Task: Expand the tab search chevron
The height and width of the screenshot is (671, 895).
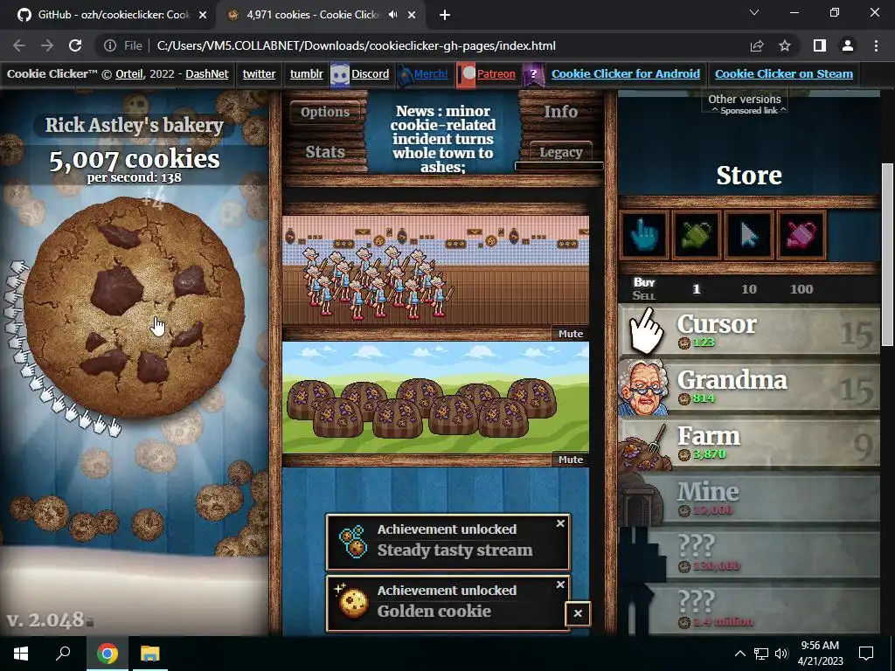Action: pos(754,12)
